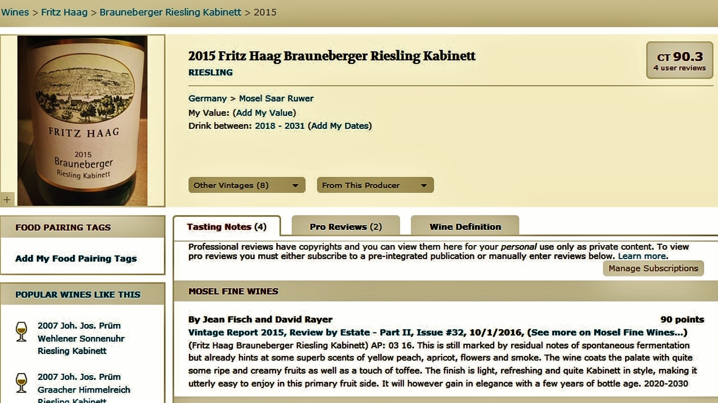Click the Fritz Haag bottle photo
The height and width of the screenshot is (403, 718).
83,120
